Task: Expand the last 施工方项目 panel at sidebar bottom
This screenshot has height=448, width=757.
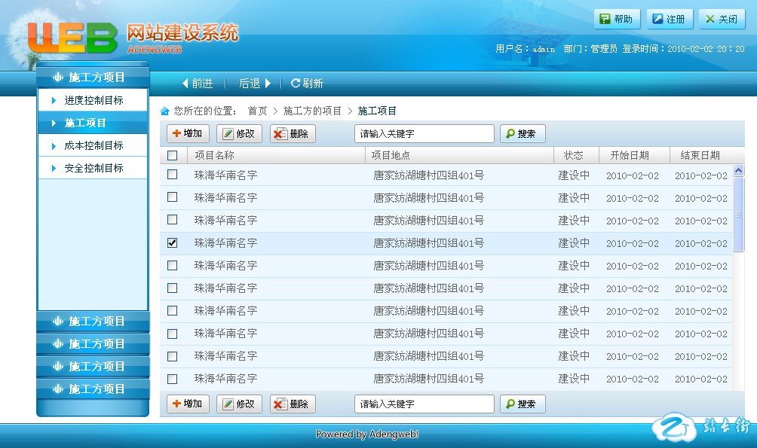Action: click(93, 389)
